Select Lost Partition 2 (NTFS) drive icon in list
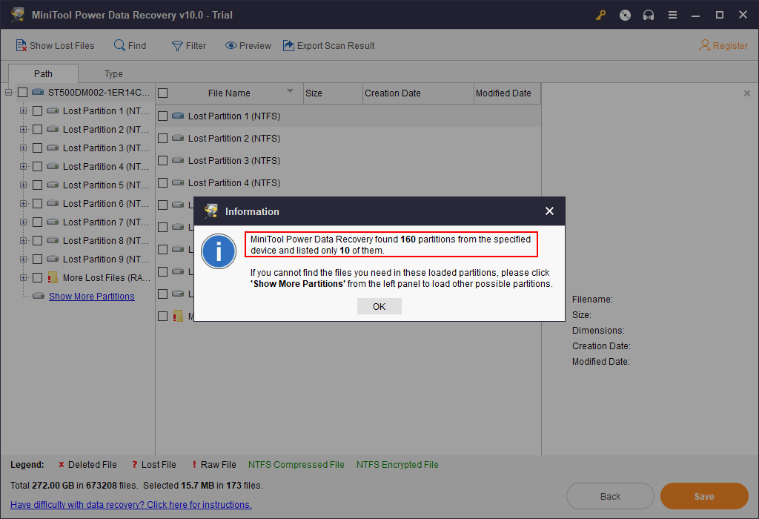This screenshot has width=759, height=519. [x=178, y=138]
